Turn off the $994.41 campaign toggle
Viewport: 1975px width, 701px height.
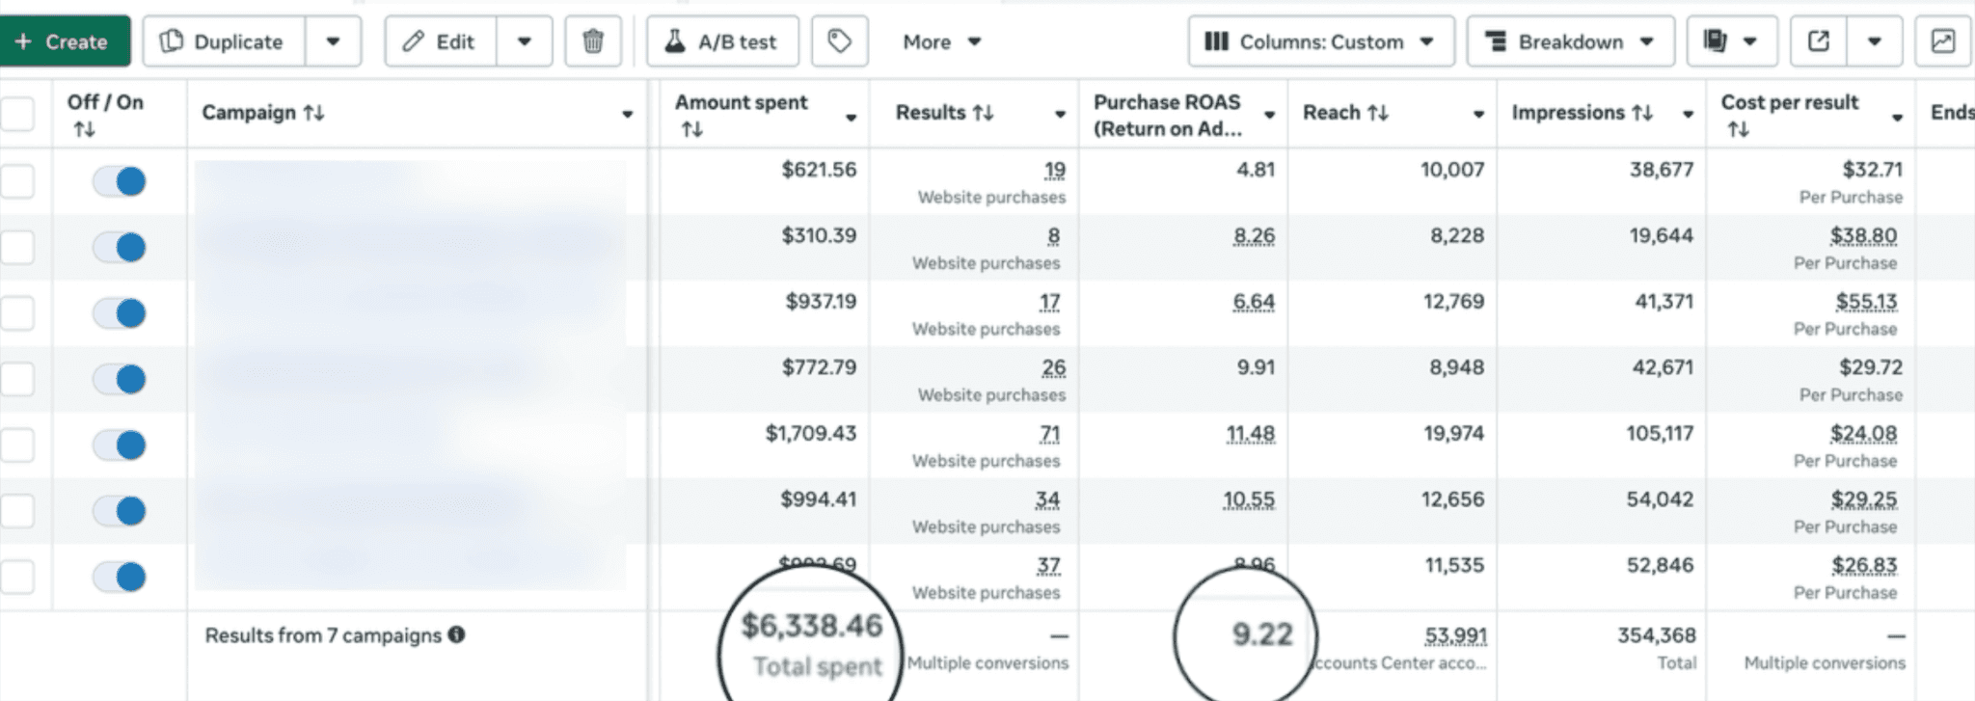[x=120, y=511]
